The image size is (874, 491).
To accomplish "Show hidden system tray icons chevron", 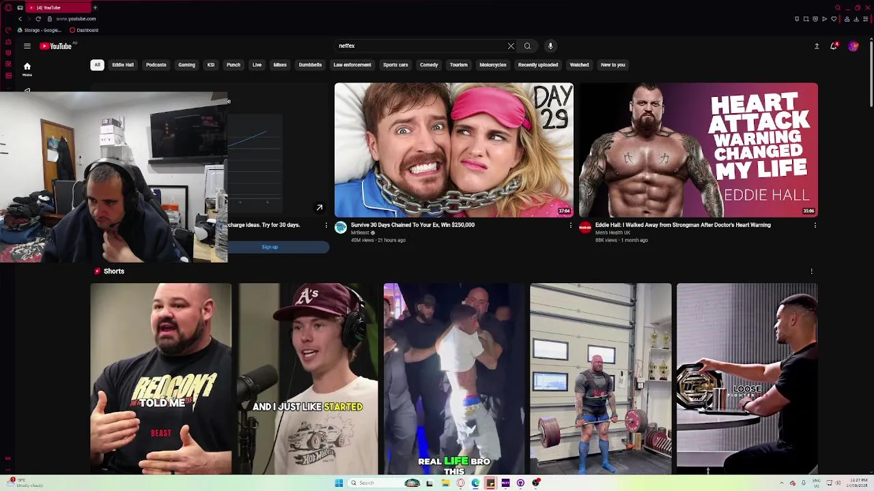I will click(782, 483).
